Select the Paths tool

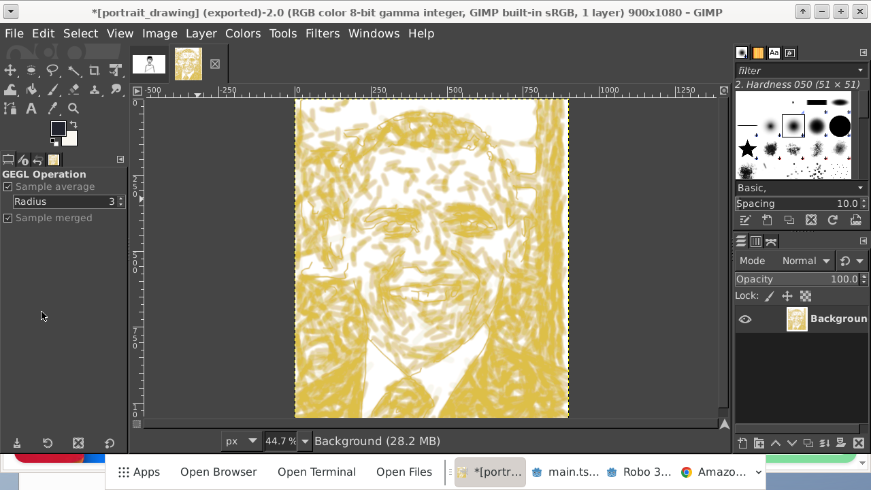click(x=10, y=108)
